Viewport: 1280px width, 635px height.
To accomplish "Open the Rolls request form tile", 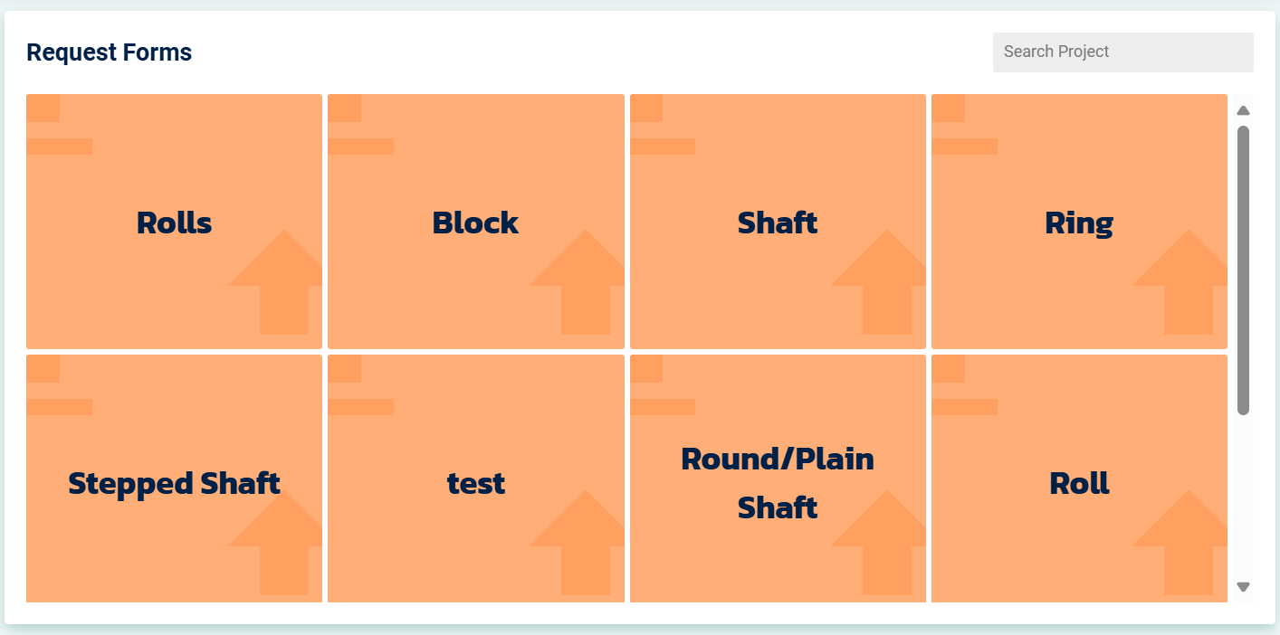I will pos(174,223).
